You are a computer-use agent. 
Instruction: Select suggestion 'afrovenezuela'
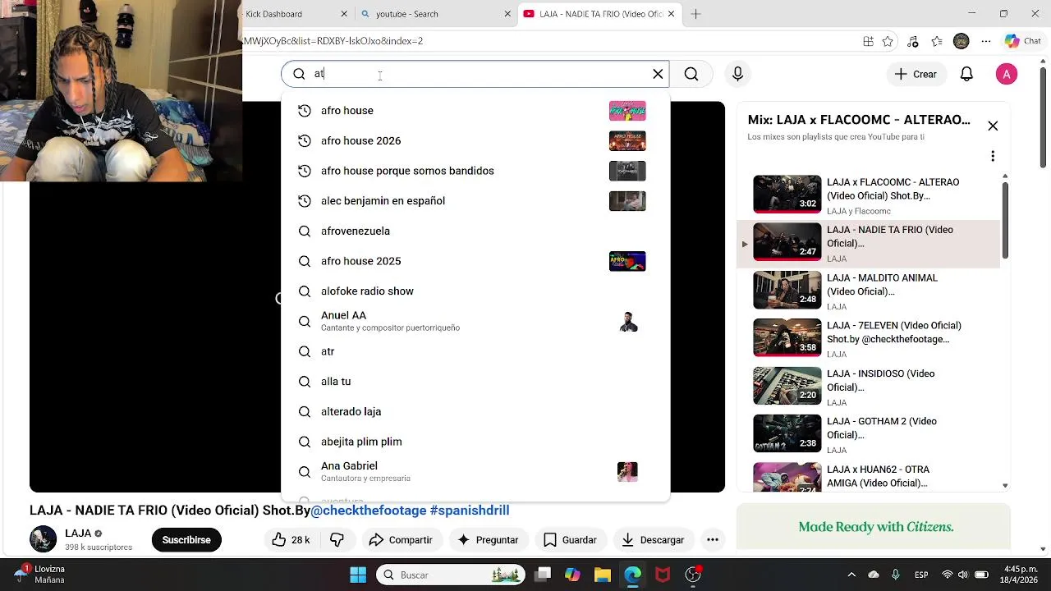475,231
